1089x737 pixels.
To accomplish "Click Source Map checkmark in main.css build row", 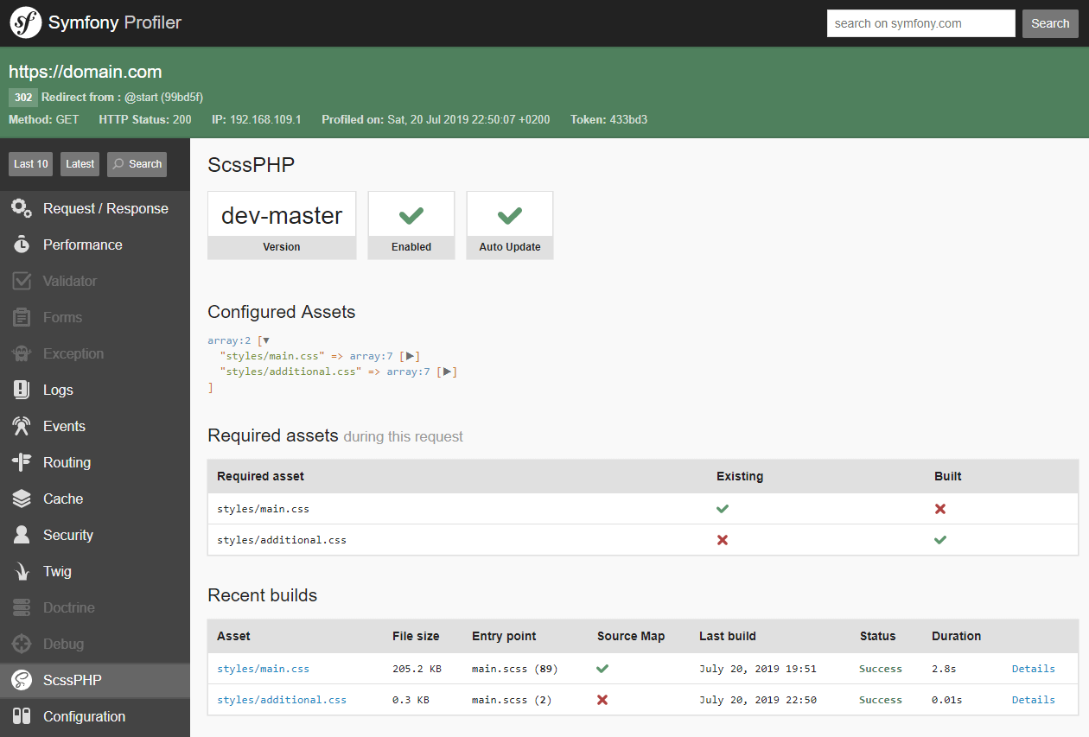I will point(602,669).
